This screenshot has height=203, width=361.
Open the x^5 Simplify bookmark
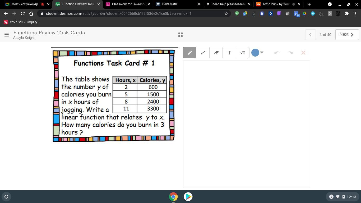coord(22,22)
